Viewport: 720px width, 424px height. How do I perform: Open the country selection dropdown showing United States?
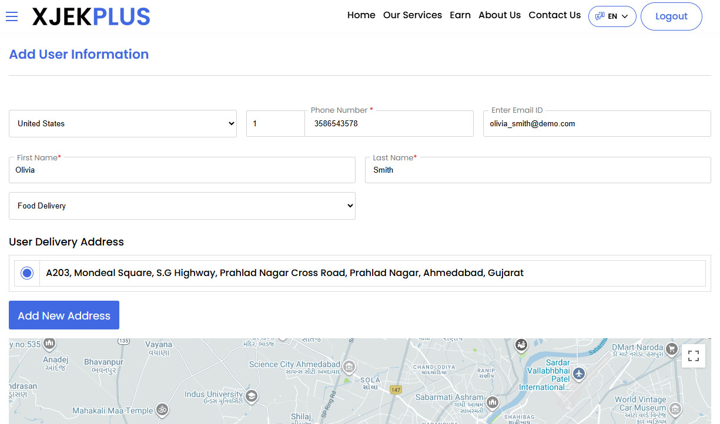[123, 123]
